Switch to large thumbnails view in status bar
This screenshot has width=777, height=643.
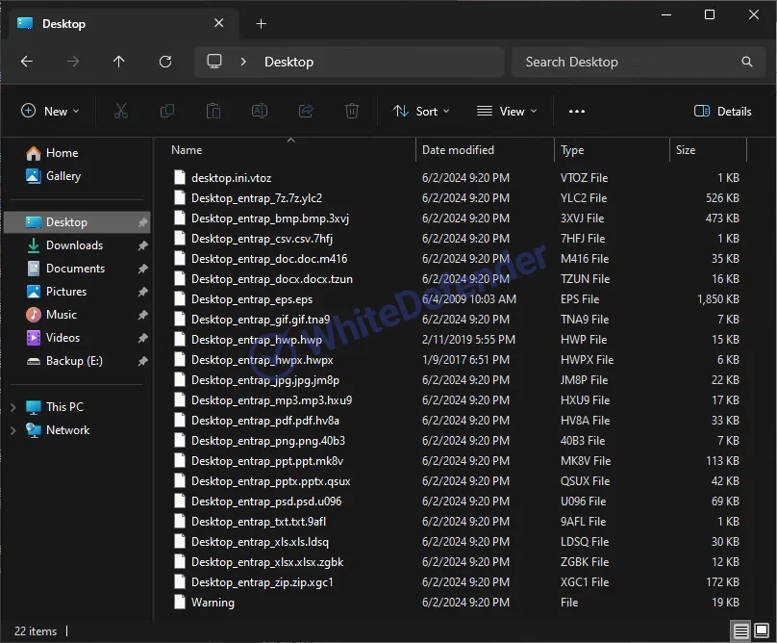(762, 631)
